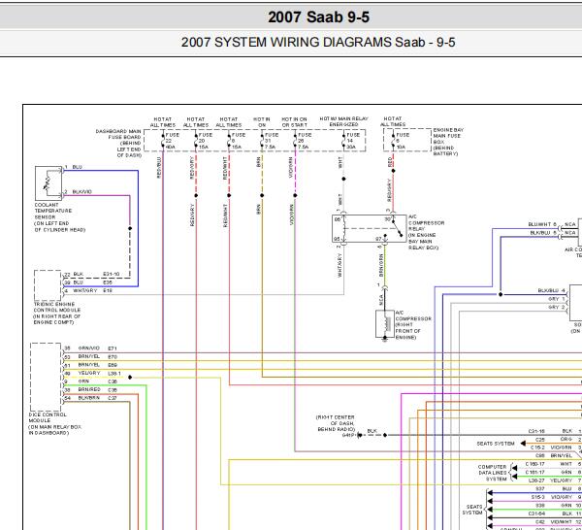Click the 'BRN/YEL E69' wire label
Screen dimensions: 582x530
pos(98,365)
